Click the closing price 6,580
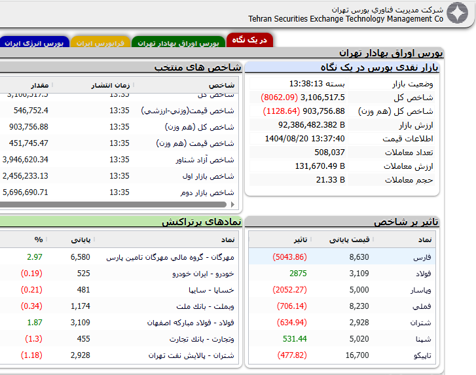476x375 pixels. 81,257
